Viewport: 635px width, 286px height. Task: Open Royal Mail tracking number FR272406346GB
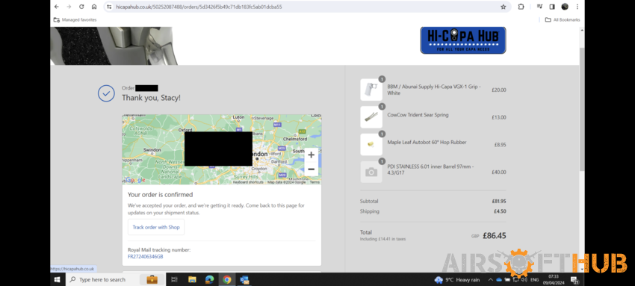click(146, 256)
